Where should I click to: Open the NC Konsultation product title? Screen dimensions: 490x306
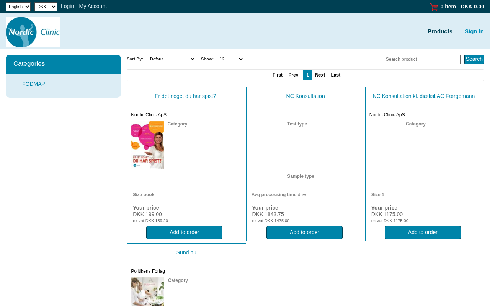point(305,96)
